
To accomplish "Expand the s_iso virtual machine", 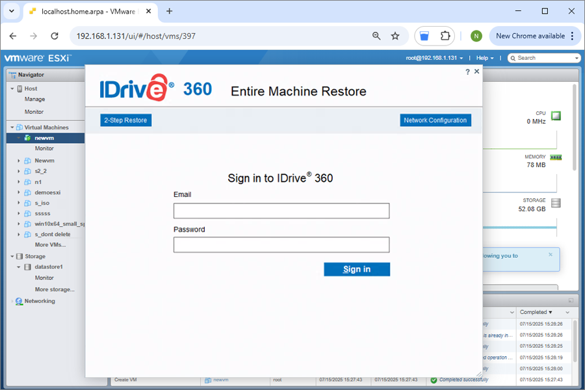I will 19,203.
